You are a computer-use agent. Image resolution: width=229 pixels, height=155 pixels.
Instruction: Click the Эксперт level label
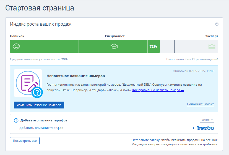point(212,36)
